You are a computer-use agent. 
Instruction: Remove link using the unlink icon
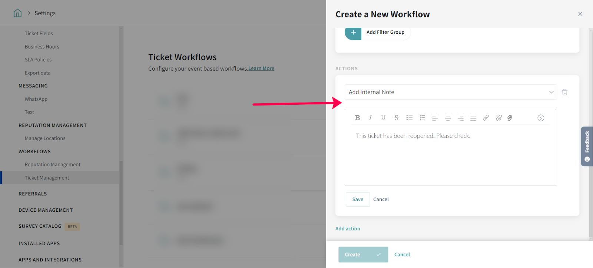499,118
